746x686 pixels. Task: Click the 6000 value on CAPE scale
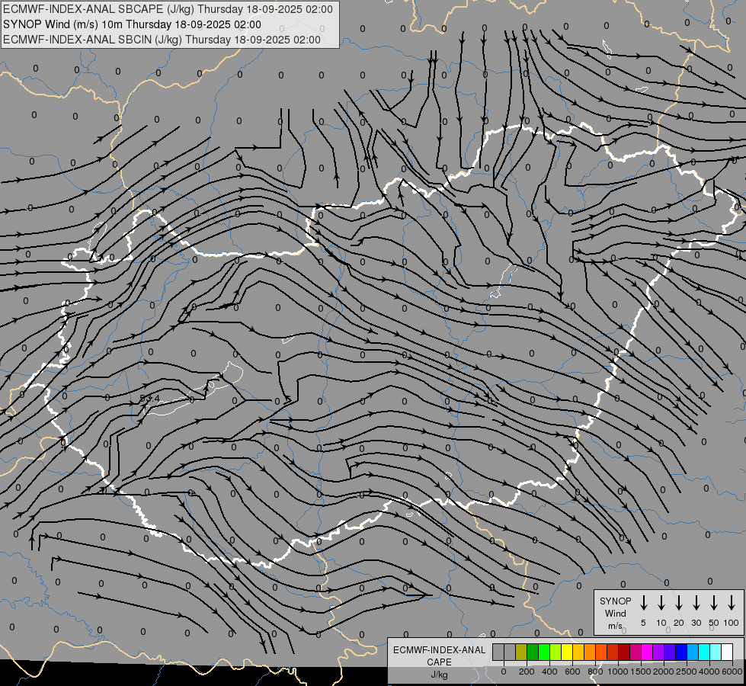click(732, 672)
